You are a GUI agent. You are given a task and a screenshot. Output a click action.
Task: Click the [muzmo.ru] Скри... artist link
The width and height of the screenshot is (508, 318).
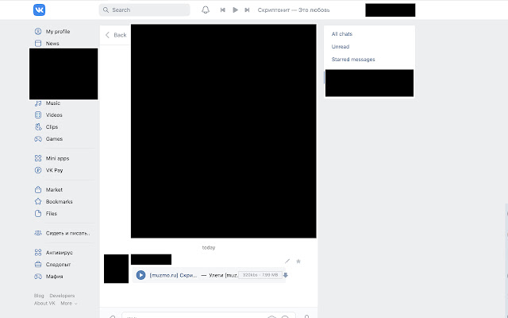pos(173,275)
